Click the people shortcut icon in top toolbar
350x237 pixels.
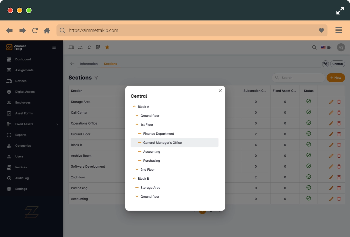pos(80,47)
